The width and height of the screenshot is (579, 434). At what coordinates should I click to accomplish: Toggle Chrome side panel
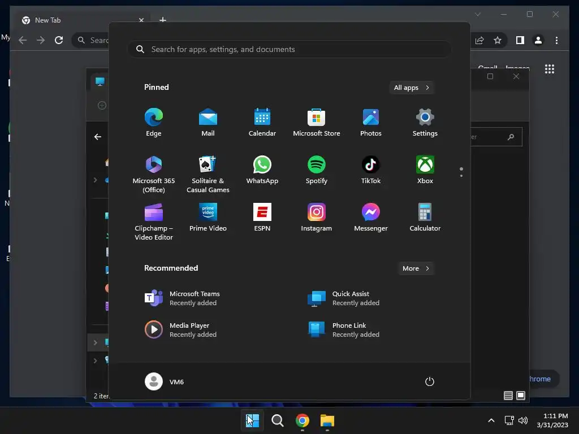tap(520, 40)
